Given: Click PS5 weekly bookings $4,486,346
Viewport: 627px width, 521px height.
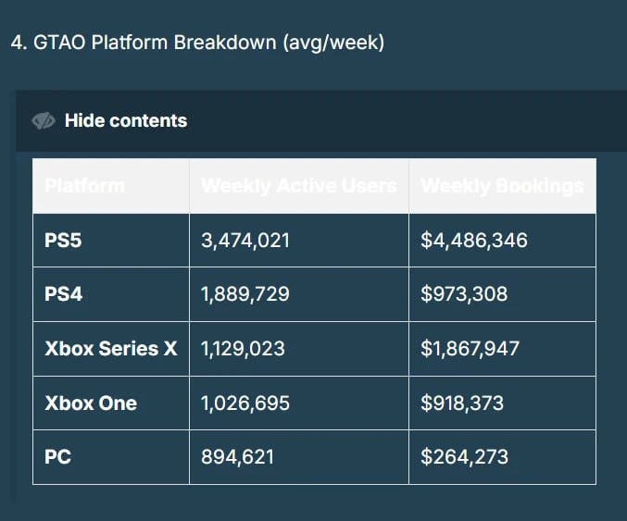Looking at the screenshot, I should click(474, 241).
